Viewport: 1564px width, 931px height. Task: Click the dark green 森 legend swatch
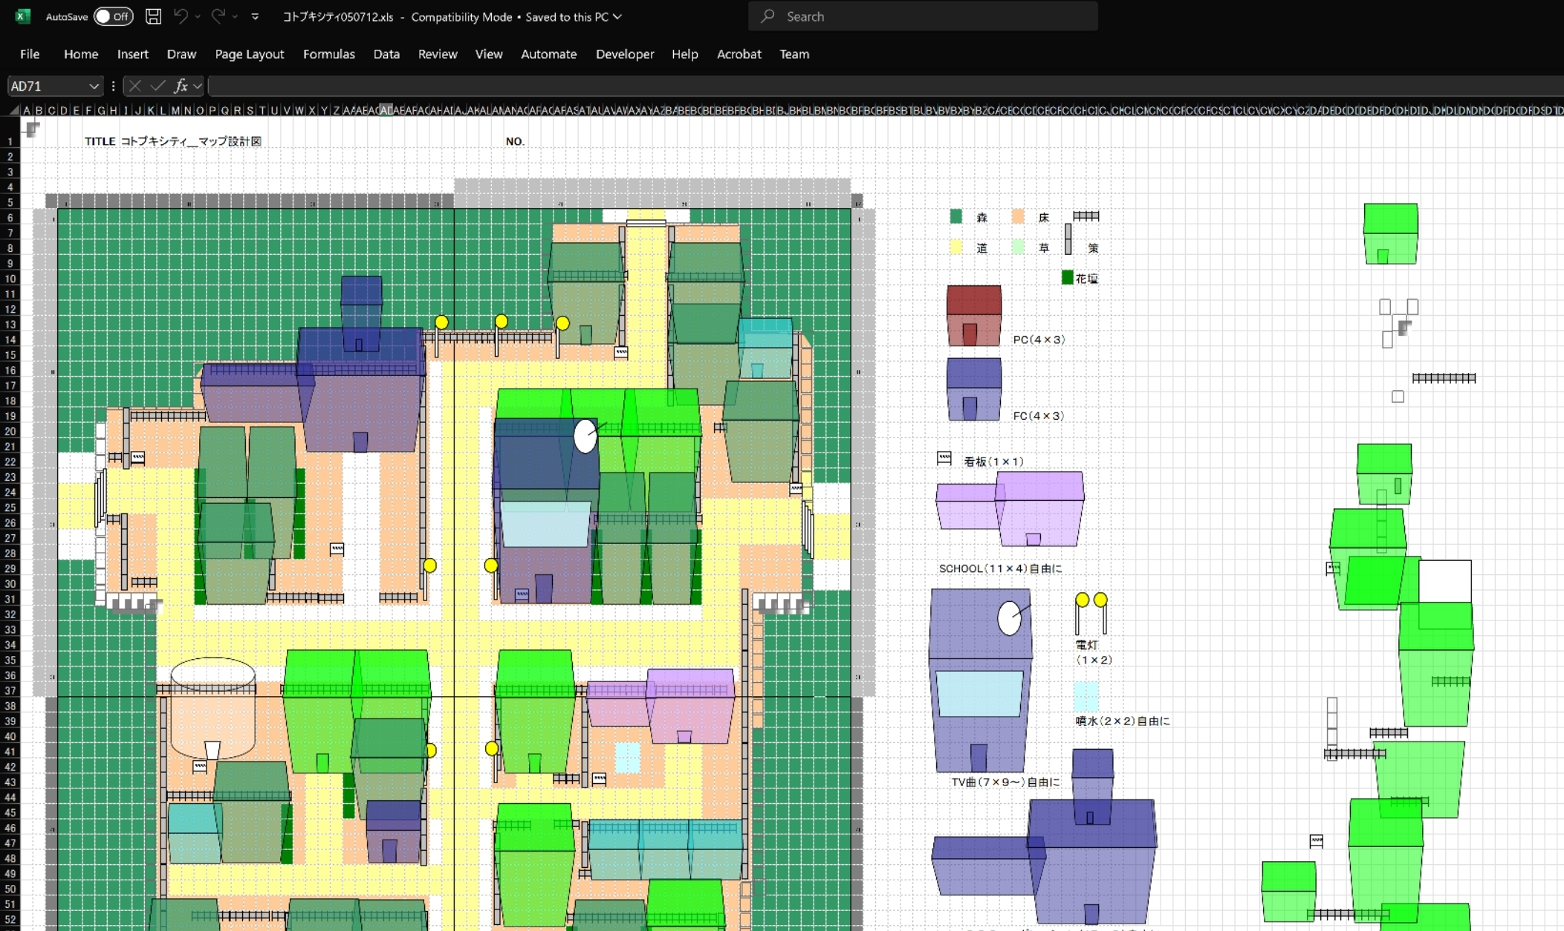coord(956,216)
